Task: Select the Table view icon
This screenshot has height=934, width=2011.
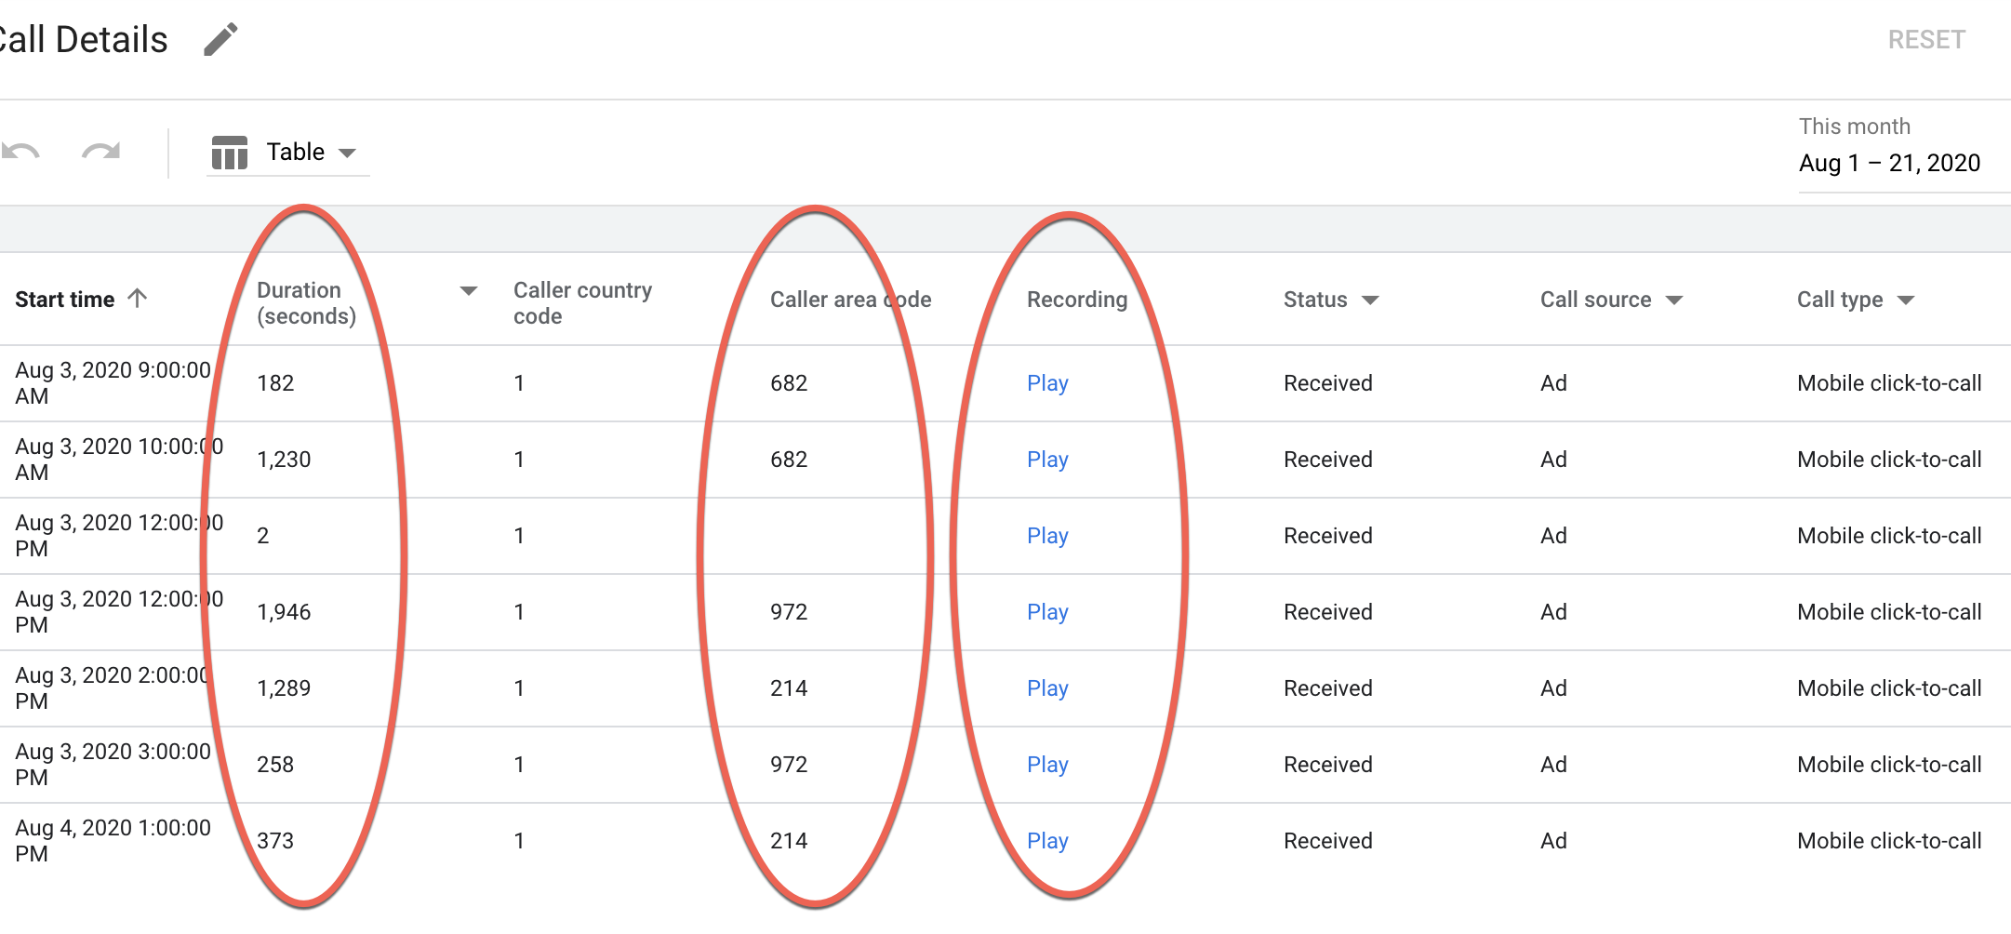Action: [x=229, y=152]
